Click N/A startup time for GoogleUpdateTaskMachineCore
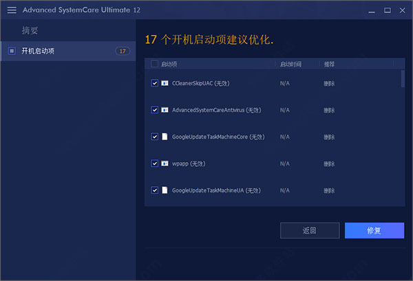The width and height of the screenshot is (413, 281). coord(285,137)
